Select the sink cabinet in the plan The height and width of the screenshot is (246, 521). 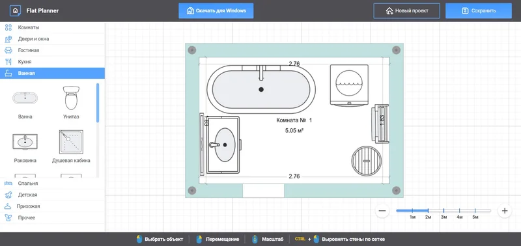[x=223, y=144]
